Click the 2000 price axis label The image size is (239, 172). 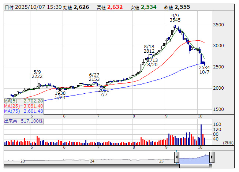tap(218, 88)
